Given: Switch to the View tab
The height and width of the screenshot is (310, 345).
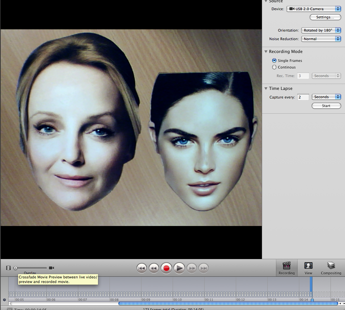Looking at the screenshot, I should [x=308, y=268].
